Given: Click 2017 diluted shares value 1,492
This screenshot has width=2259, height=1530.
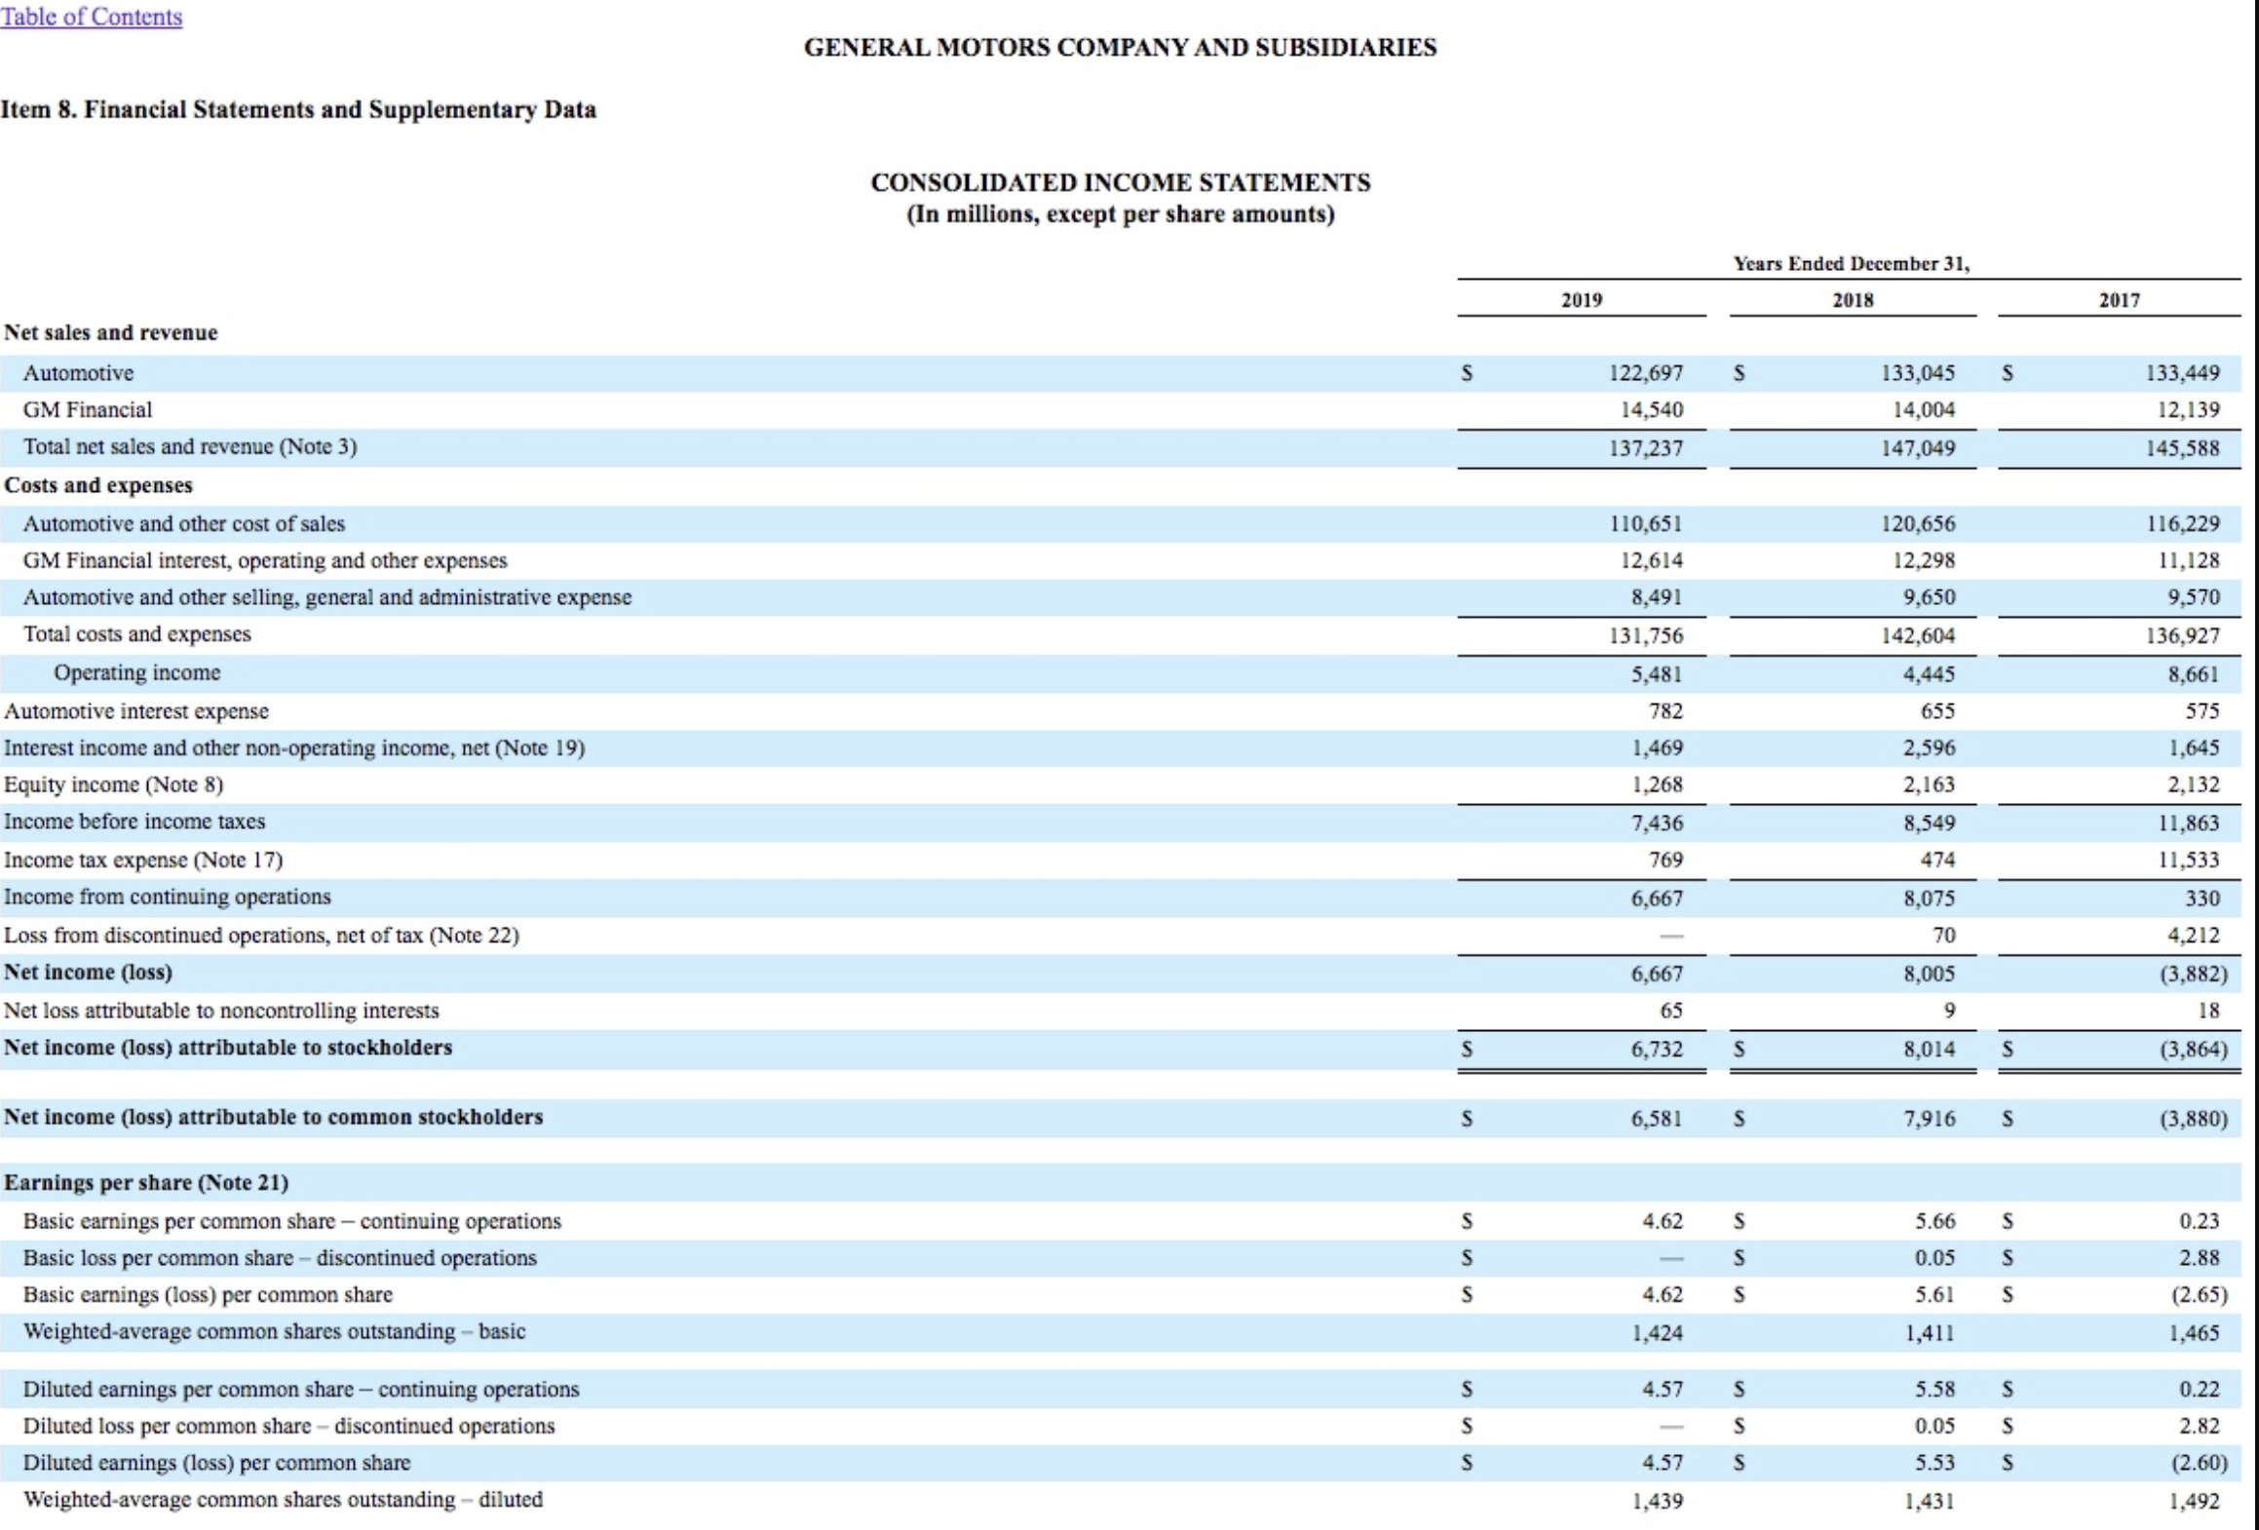Looking at the screenshot, I should click(x=2194, y=1502).
